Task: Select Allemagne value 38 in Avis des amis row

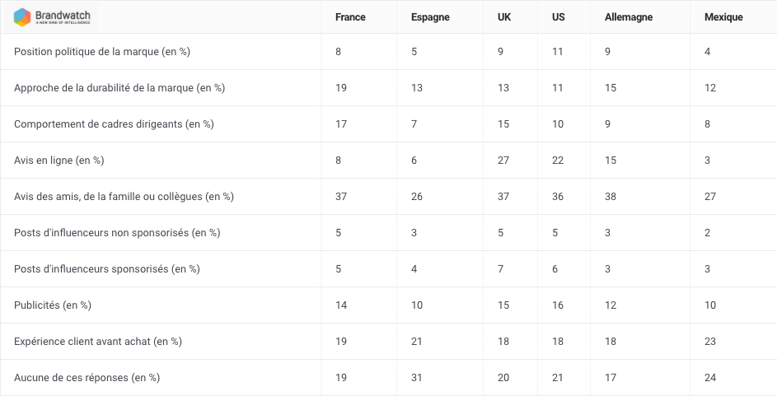Action: coord(611,197)
